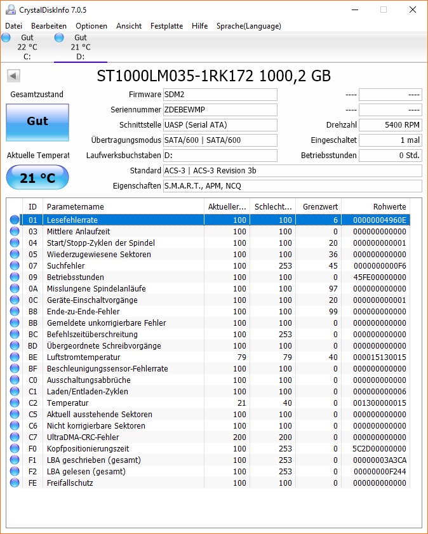
Task: Click the Betriebsstunden field 0 Std.
Action: pyautogui.click(x=391, y=156)
